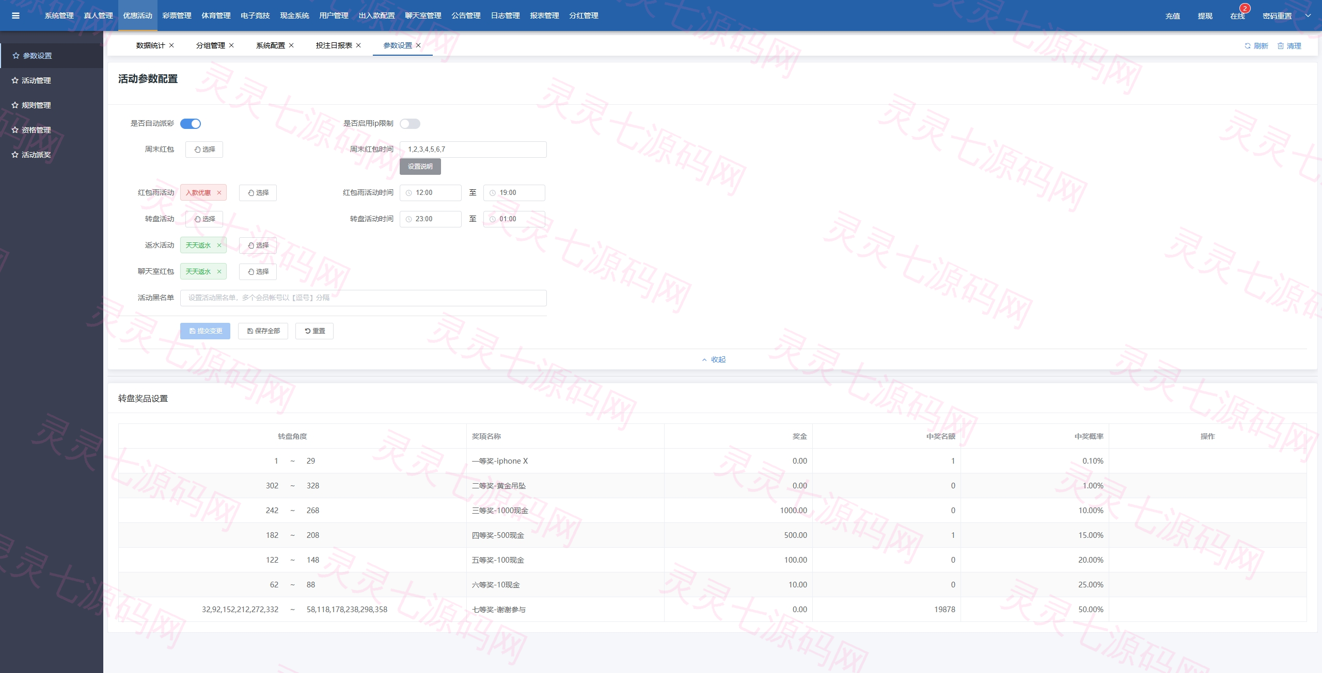The width and height of the screenshot is (1322, 673).
Task: Toggle the hamburger sidebar menu icon
Action: coord(15,15)
